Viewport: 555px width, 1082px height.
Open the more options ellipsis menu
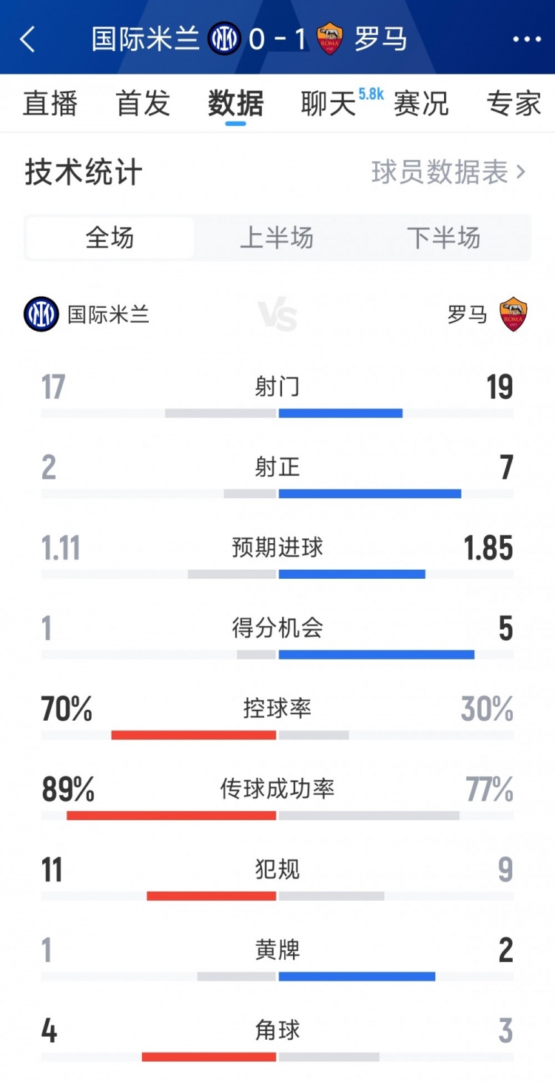point(527,40)
